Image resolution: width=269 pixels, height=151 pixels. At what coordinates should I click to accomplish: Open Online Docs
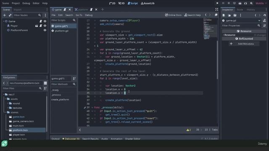point(173,15)
